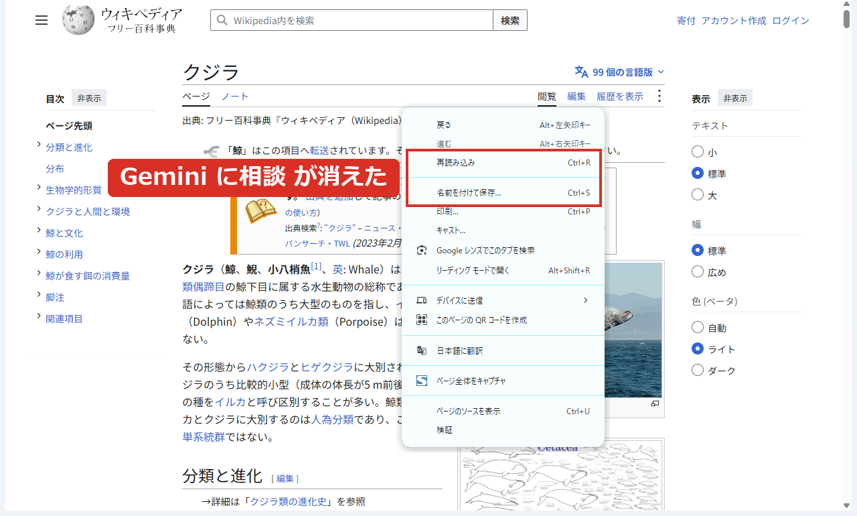
Task: Choose 進む in the context menu
Action: (503, 143)
